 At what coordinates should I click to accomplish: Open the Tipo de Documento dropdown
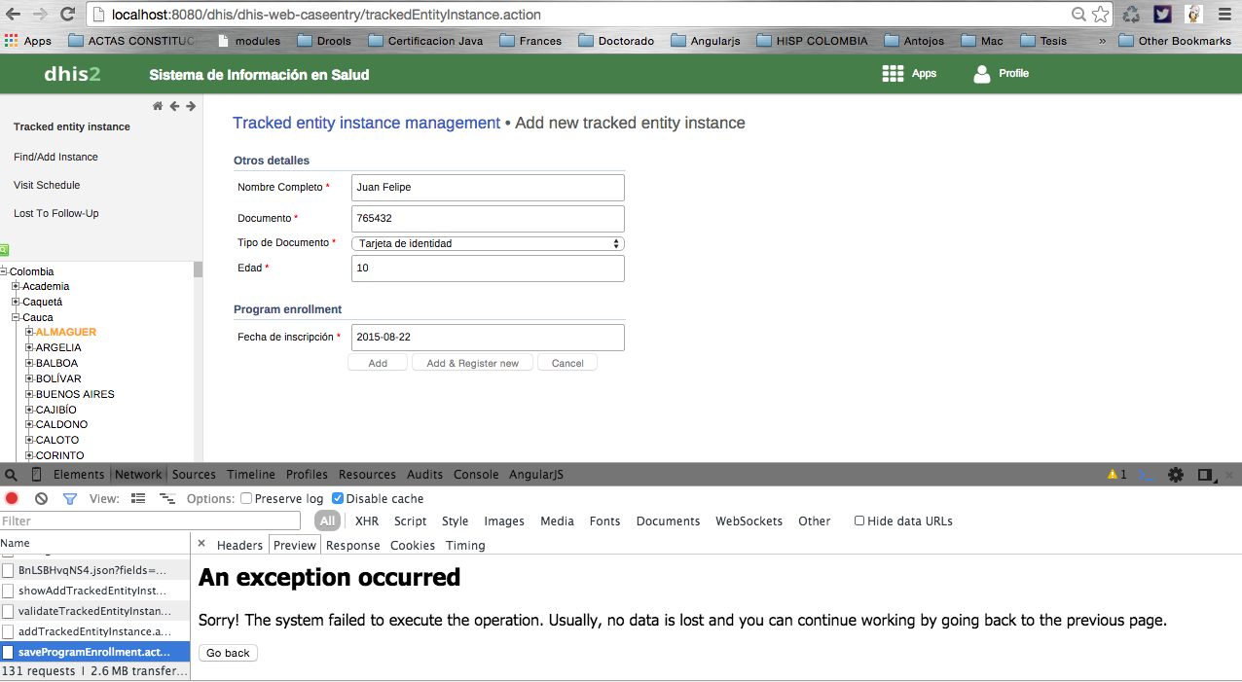488,243
